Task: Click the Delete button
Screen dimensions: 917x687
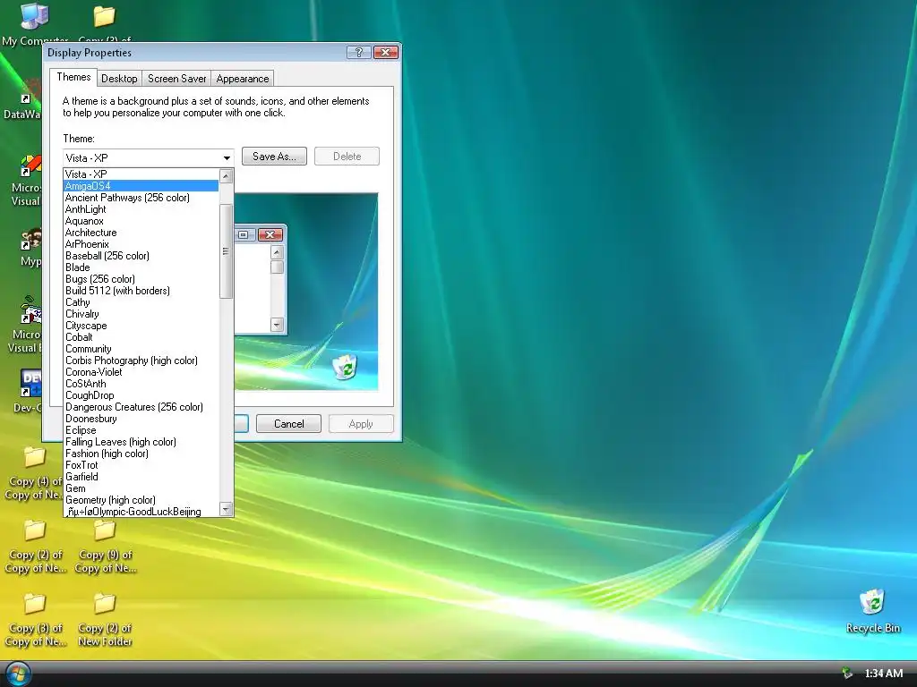Action: coord(347,157)
